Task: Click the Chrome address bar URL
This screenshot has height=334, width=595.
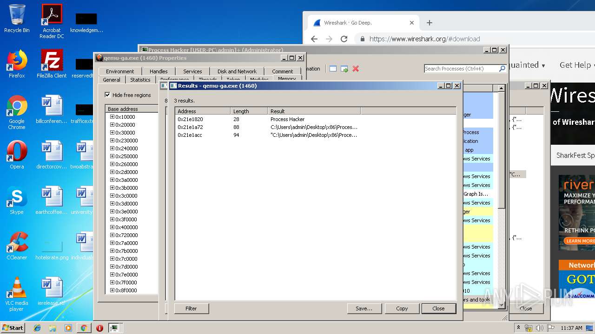Action: 425,39
